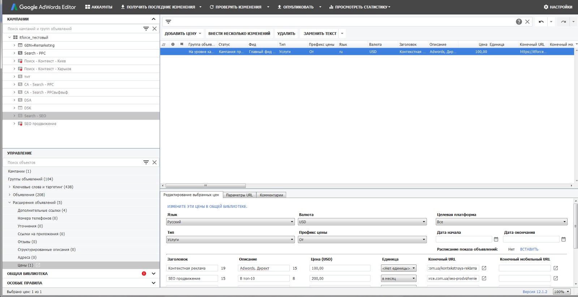Open the 100% zoom dropdown in status bar
Screen dimensions: 578x297
(562, 292)
